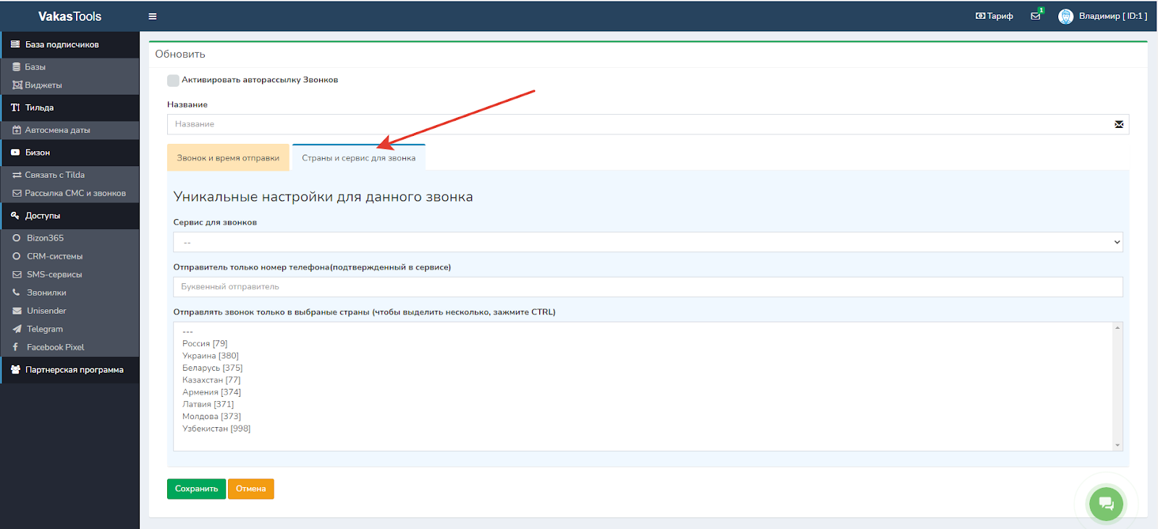Focus the Буквенный отправитель input field
1158x529 pixels.
tap(647, 287)
